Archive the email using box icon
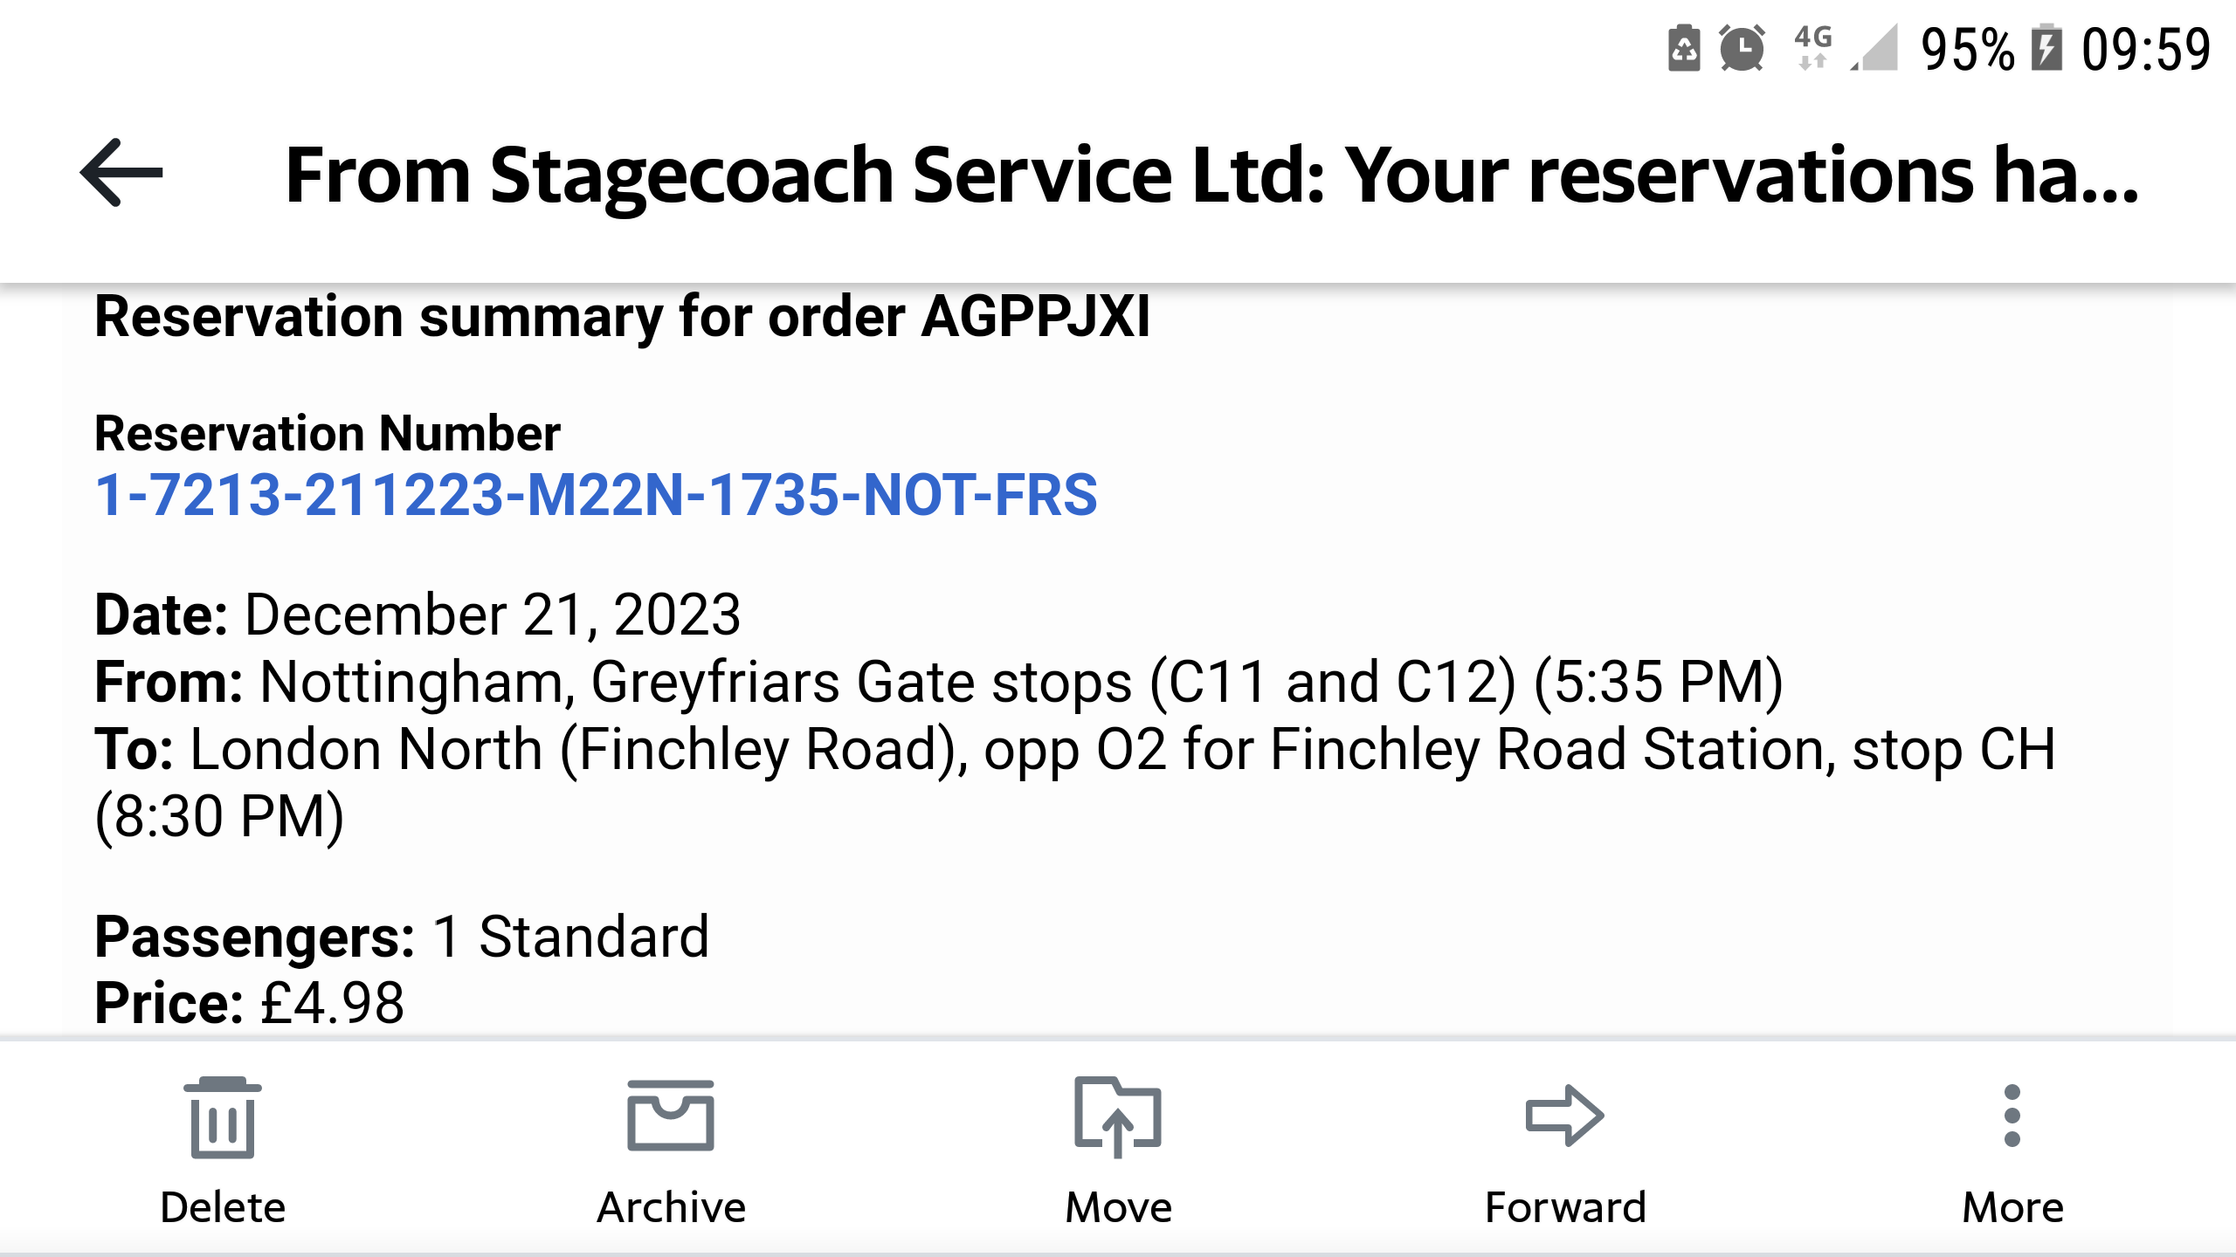This screenshot has height=1257, width=2236. 671,1116
